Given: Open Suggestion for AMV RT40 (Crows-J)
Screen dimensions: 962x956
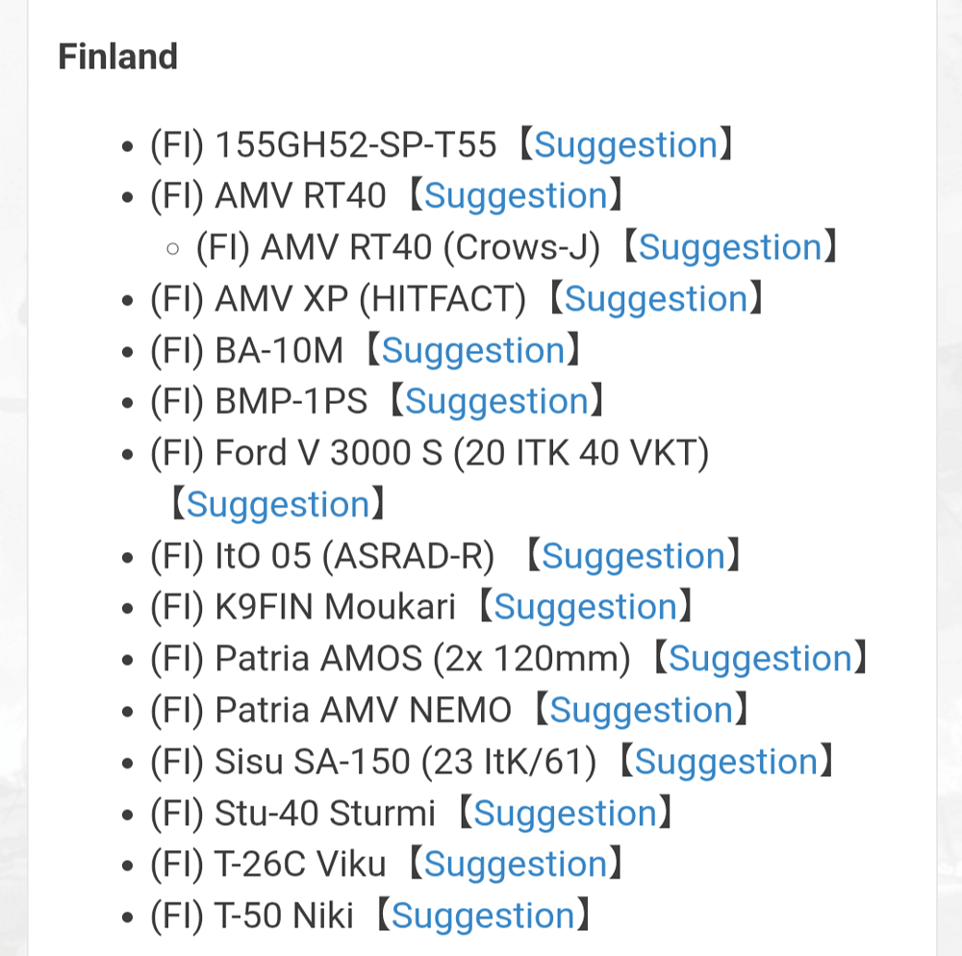Looking at the screenshot, I should [731, 248].
